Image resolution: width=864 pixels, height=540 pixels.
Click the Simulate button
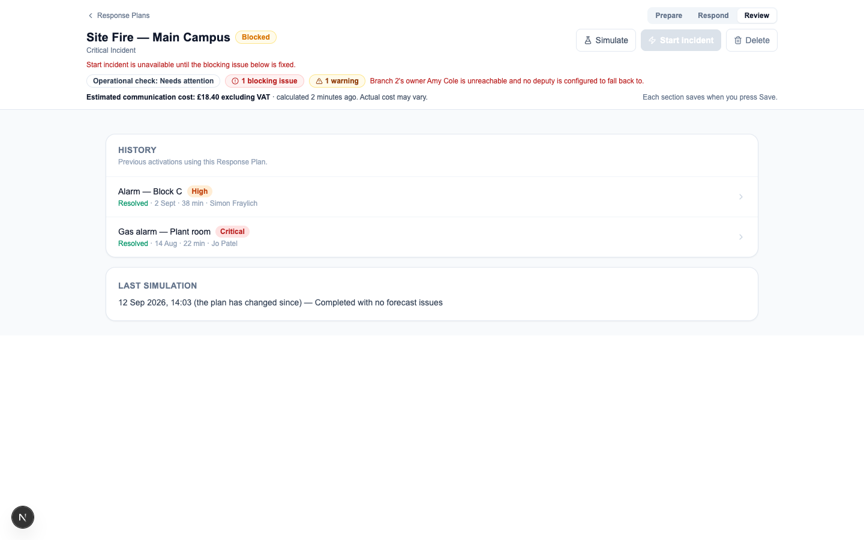point(606,40)
